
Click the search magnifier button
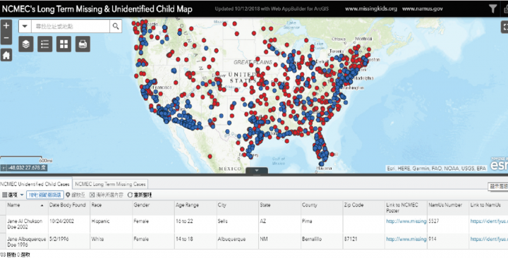tap(116, 26)
